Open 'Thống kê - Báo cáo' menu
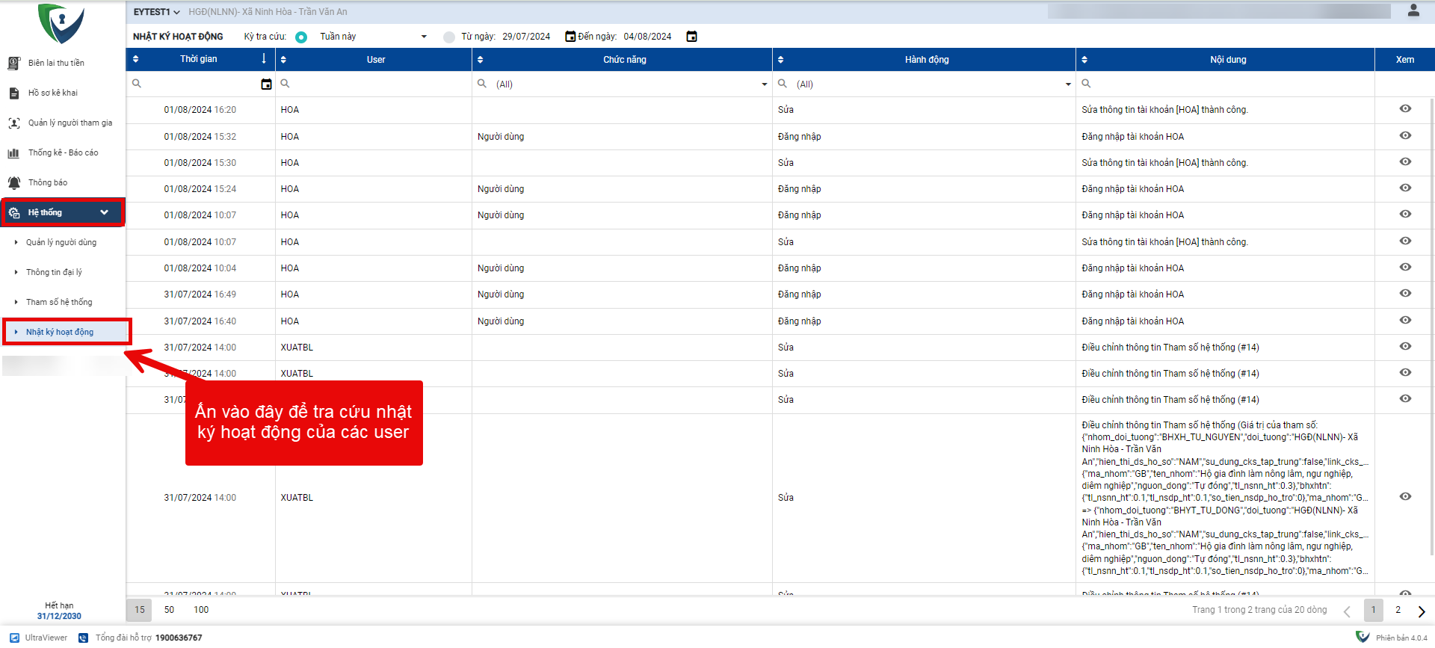Screen dimensions: 1435x648 (63, 152)
